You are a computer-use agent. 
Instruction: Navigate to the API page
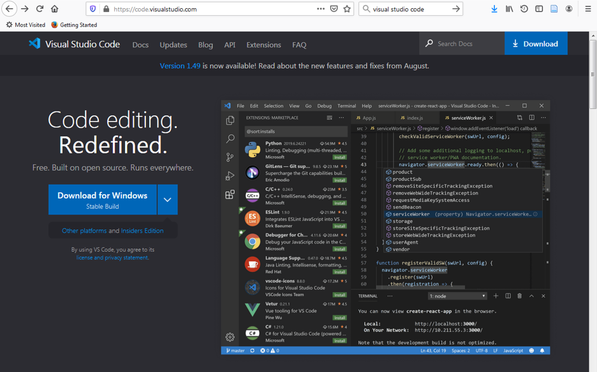click(230, 45)
